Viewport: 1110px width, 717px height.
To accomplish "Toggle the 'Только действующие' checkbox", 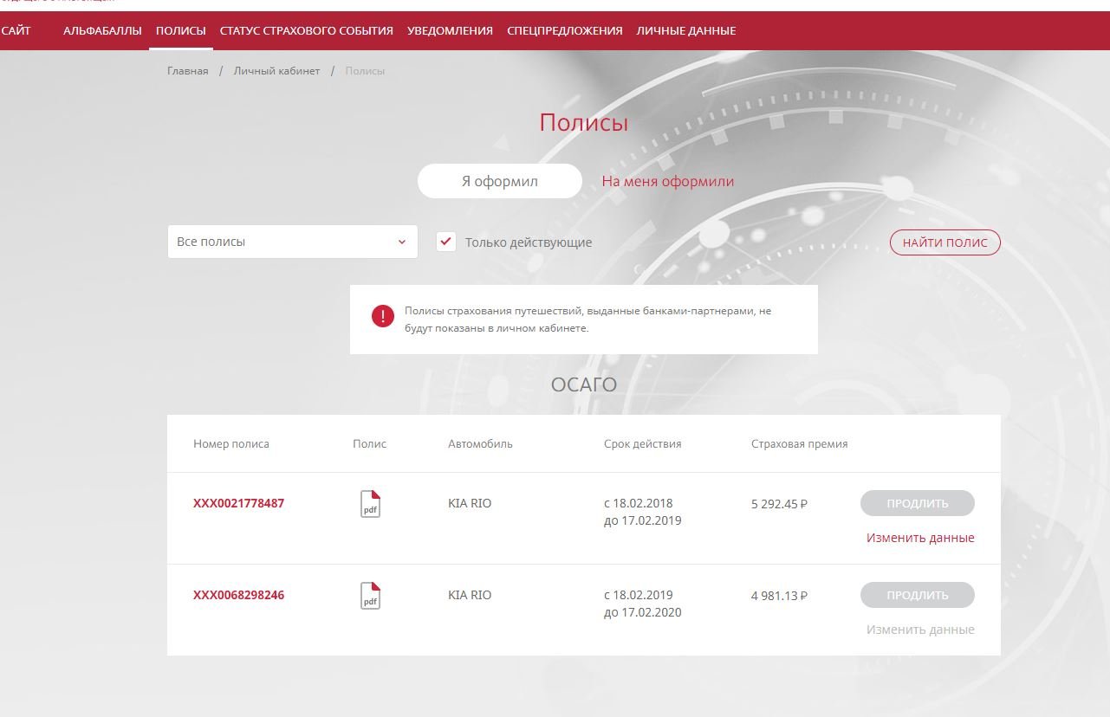I will 446,242.
